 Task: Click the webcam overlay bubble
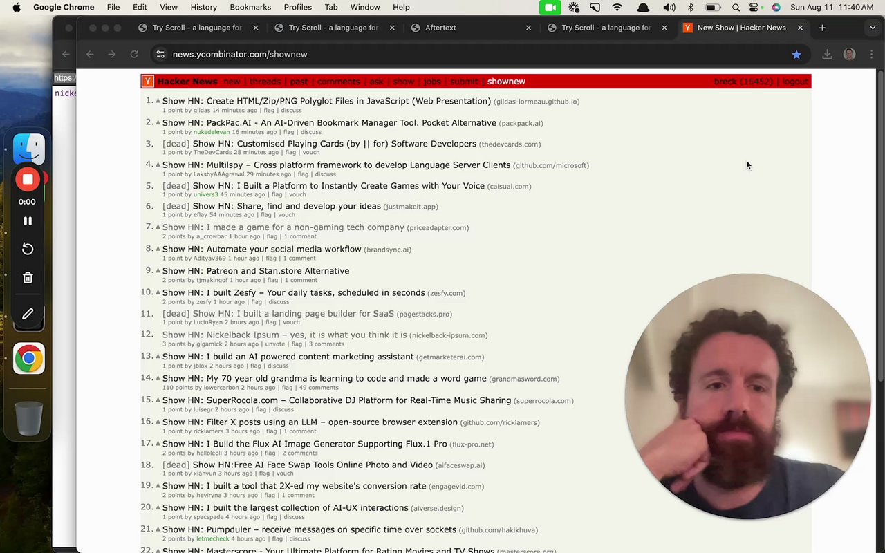747,396
